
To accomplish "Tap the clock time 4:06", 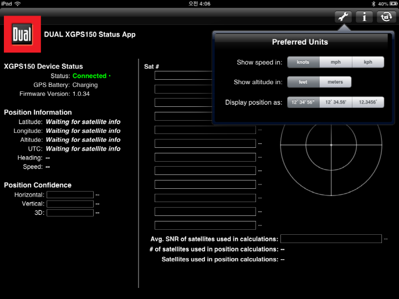I will pos(199,3).
